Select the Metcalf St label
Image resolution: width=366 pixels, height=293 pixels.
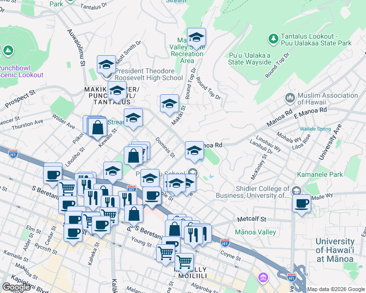(252, 219)
